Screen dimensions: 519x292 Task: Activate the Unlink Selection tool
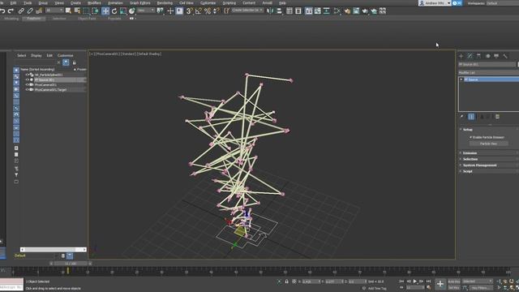click(x=30, y=11)
